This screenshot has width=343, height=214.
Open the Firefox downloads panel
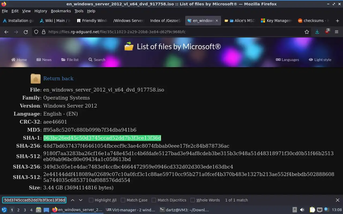click(317, 32)
